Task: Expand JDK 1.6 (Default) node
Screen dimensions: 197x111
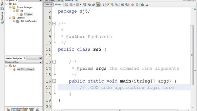Action: coord(14,21)
